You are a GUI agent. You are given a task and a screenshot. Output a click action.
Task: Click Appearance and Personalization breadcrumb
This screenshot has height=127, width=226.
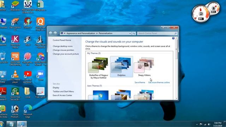click(81, 33)
